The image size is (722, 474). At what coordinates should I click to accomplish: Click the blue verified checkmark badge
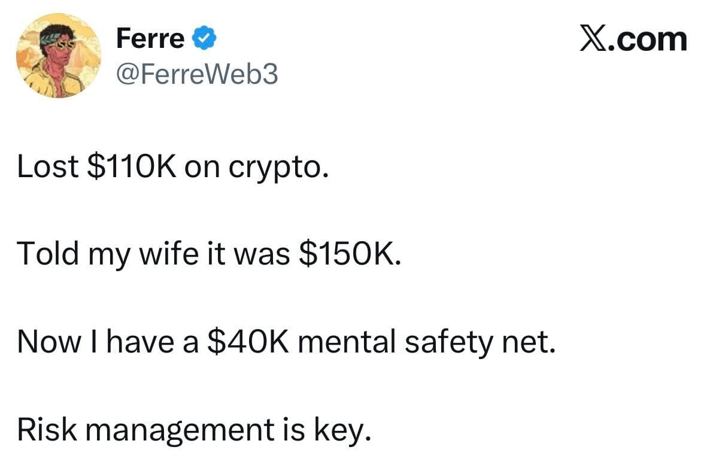click(x=204, y=39)
